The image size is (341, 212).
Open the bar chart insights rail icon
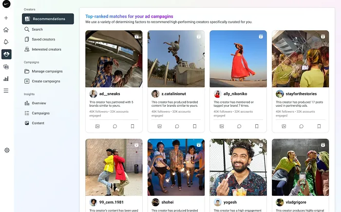(6, 78)
